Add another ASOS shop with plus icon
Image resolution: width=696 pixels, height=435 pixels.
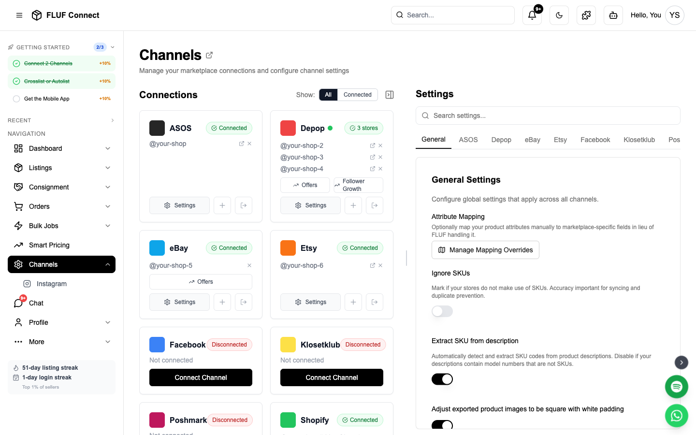click(x=222, y=205)
